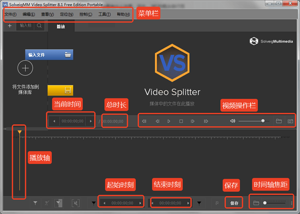Mute audio with the speaker icon

point(233,121)
